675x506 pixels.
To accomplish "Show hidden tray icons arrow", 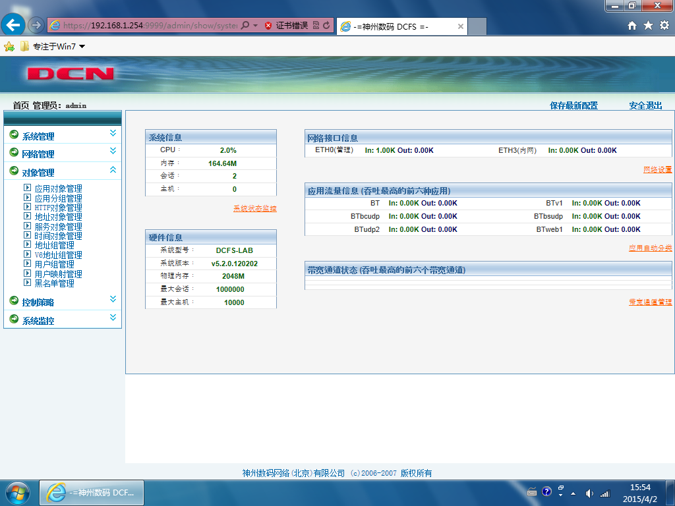I will [573, 493].
